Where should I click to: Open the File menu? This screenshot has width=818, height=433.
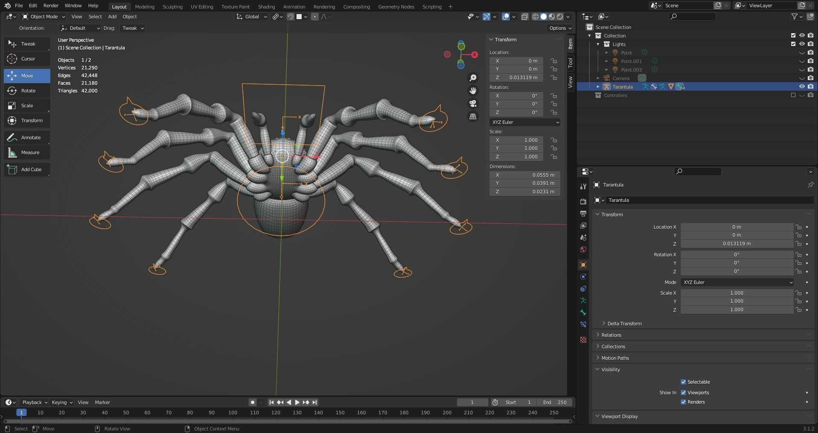coord(19,6)
